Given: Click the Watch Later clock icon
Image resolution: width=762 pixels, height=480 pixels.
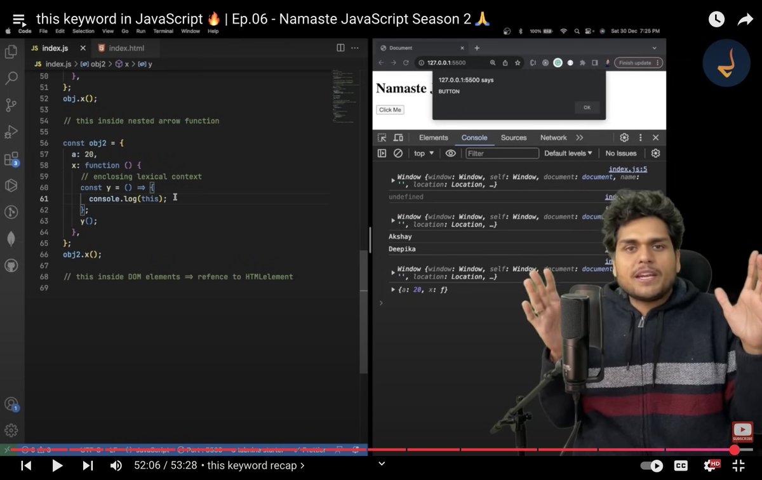Looking at the screenshot, I should pos(716,20).
